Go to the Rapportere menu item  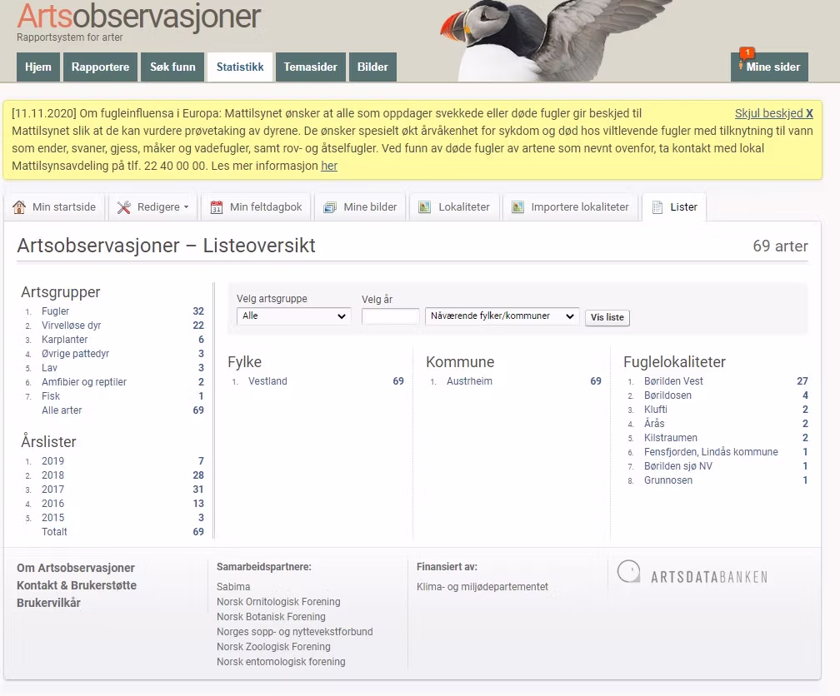[x=100, y=67]
